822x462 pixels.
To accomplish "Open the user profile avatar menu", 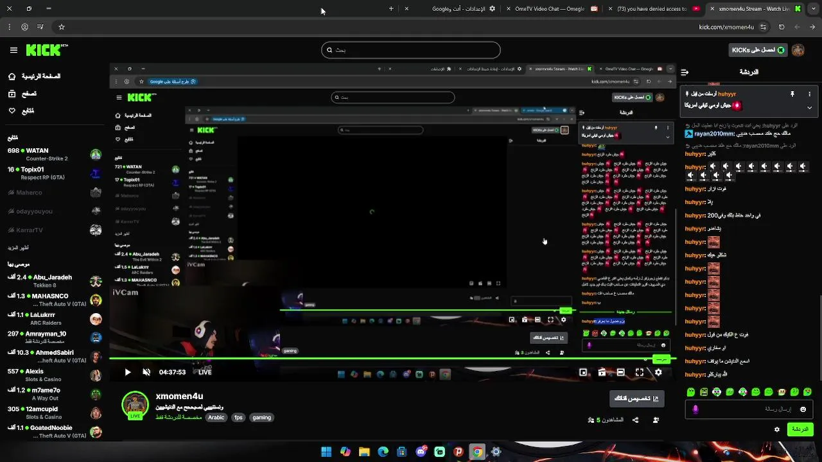I will pyautogui.click(x=798, y=50).
